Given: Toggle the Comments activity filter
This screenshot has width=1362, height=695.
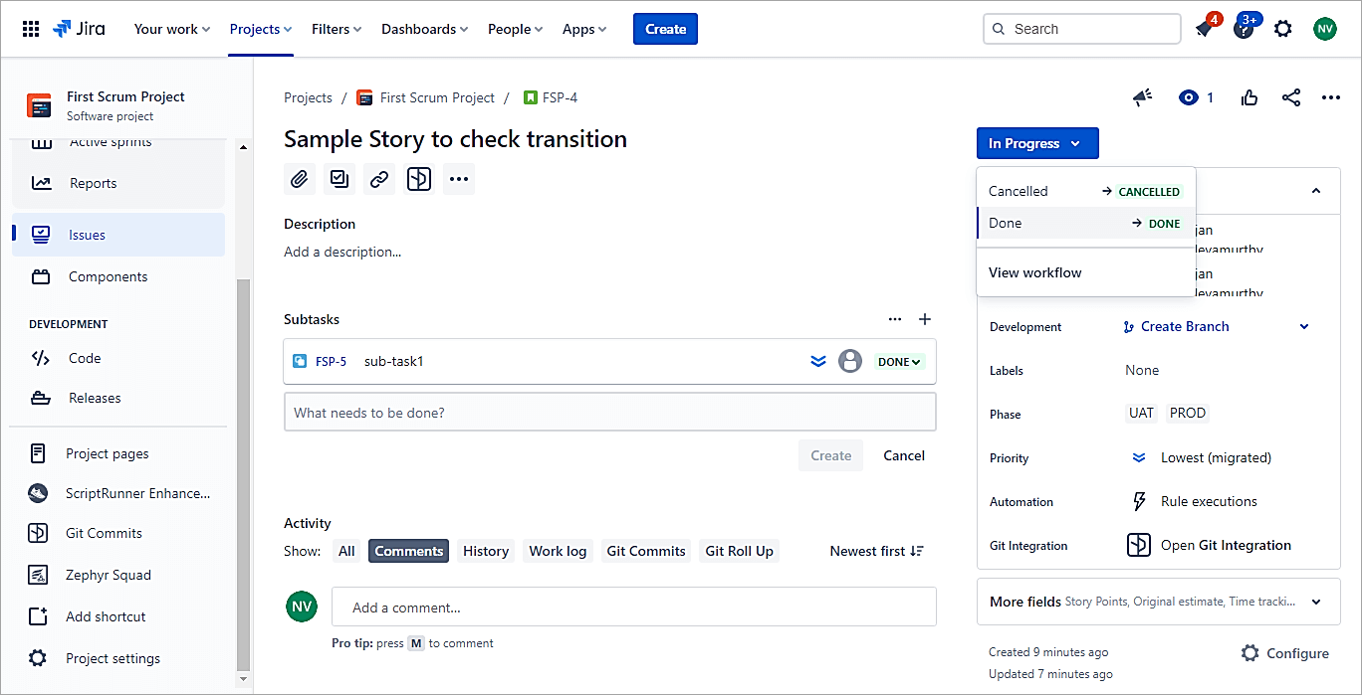Looking at the screenshot, I should [408, 551].
